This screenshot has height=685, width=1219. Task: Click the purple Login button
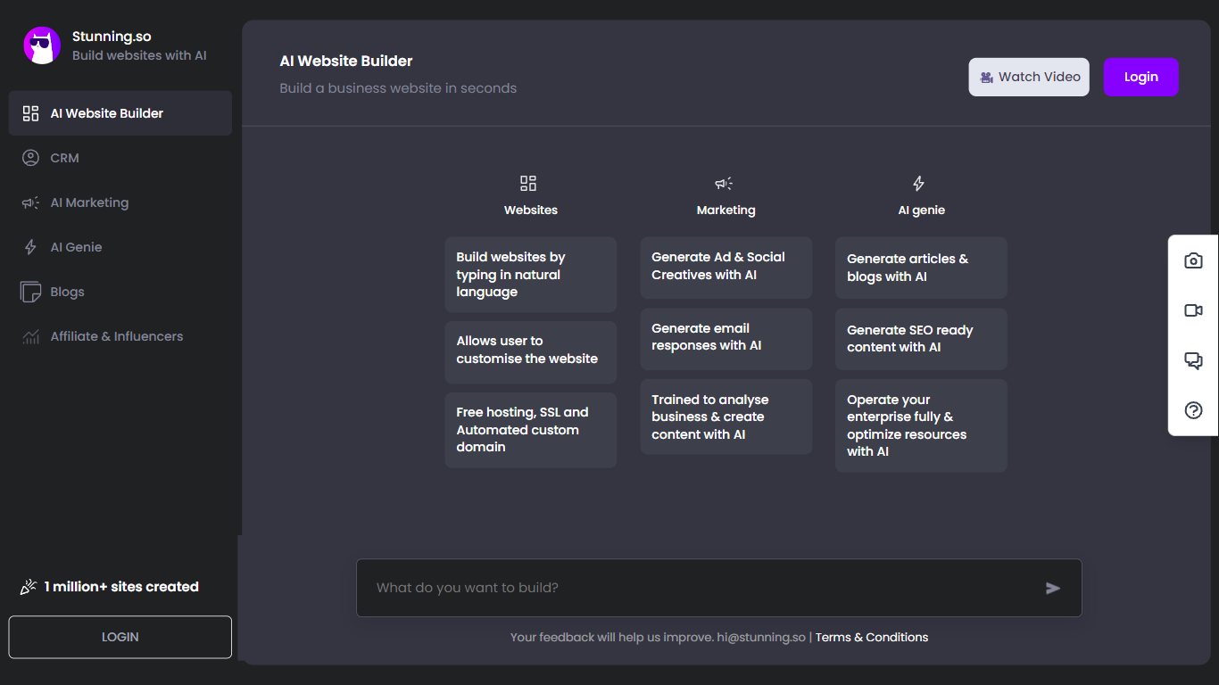tap(1140, 78)
